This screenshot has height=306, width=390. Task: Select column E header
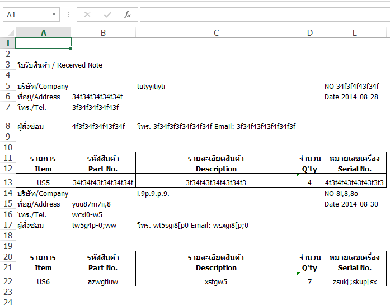(x=355, y=33)
